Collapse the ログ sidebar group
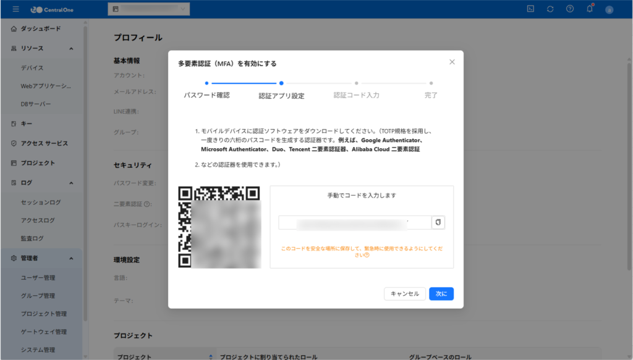Screen dimensions: 633x360 pyautogui.click(x=71, y=183)
